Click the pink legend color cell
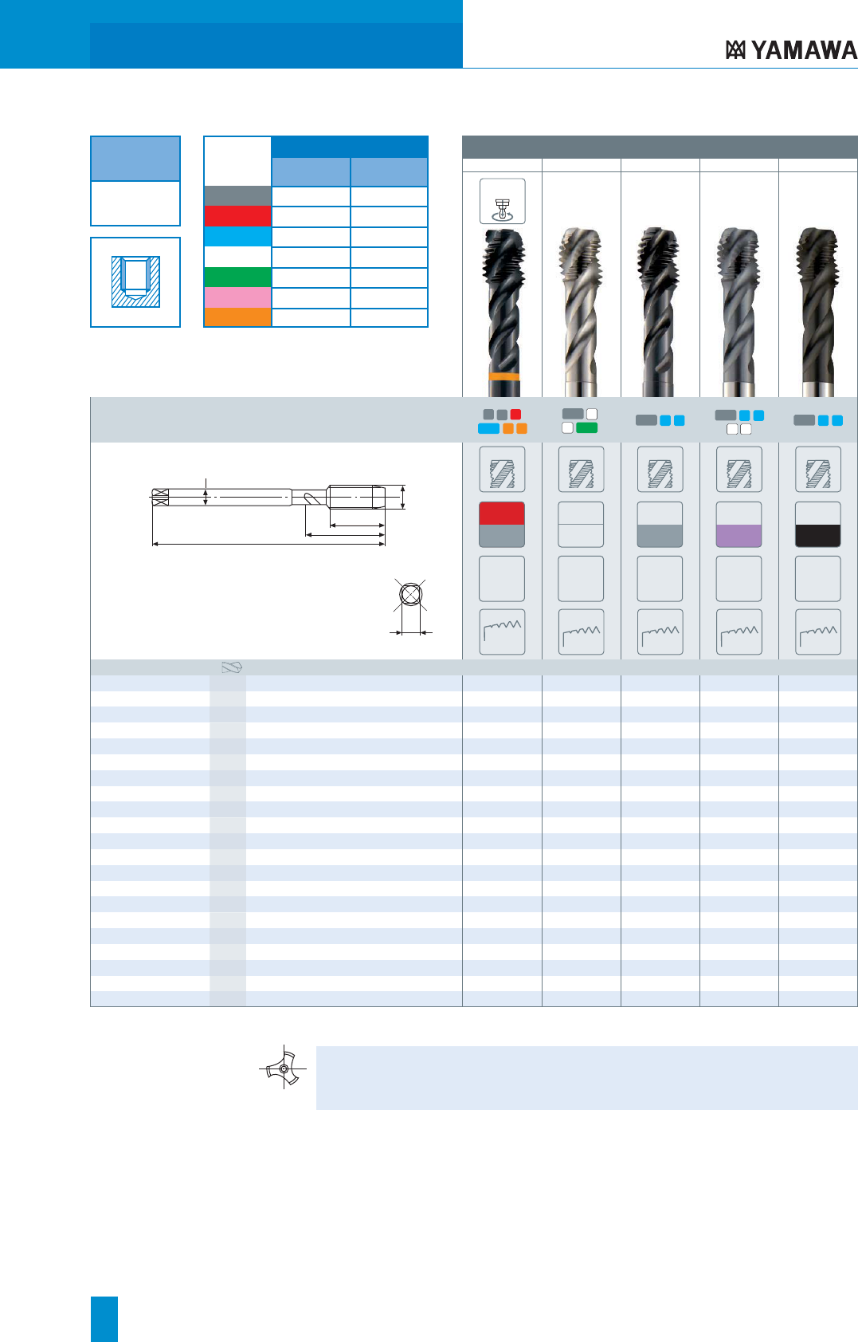858x1342 pixels. [237, 297]
